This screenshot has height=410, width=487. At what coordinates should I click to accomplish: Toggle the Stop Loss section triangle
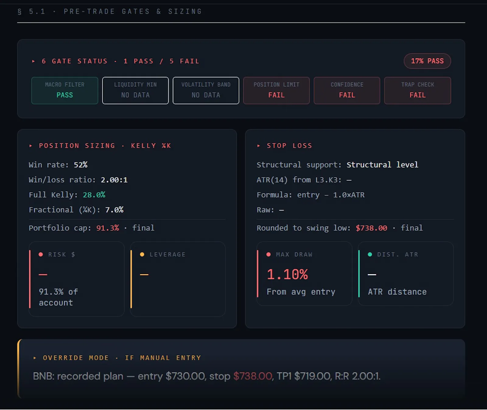pos(258,146)
